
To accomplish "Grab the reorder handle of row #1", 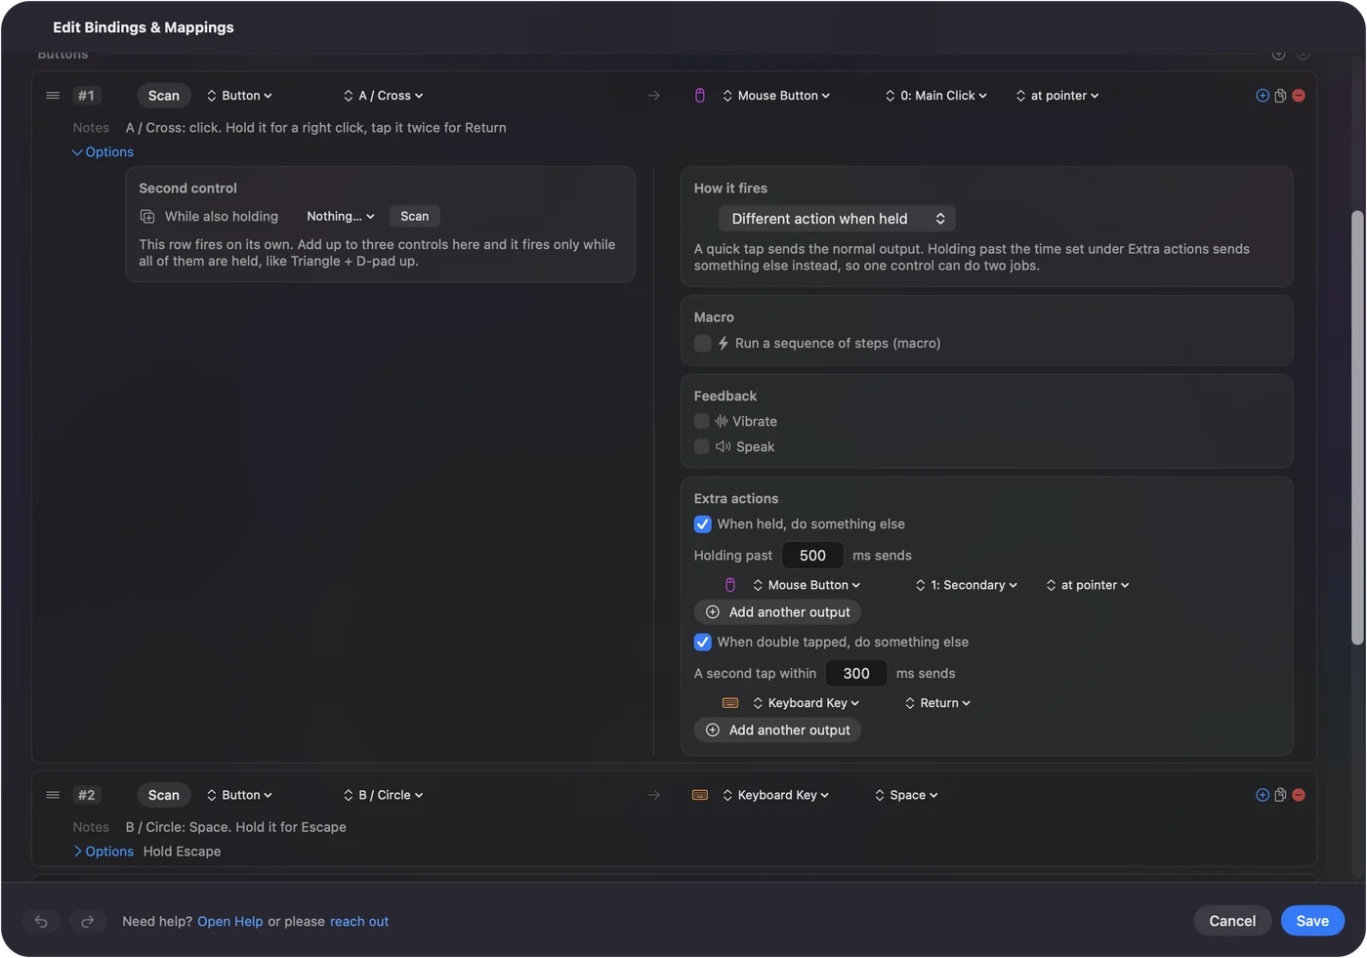I will [x=53, y=96].
